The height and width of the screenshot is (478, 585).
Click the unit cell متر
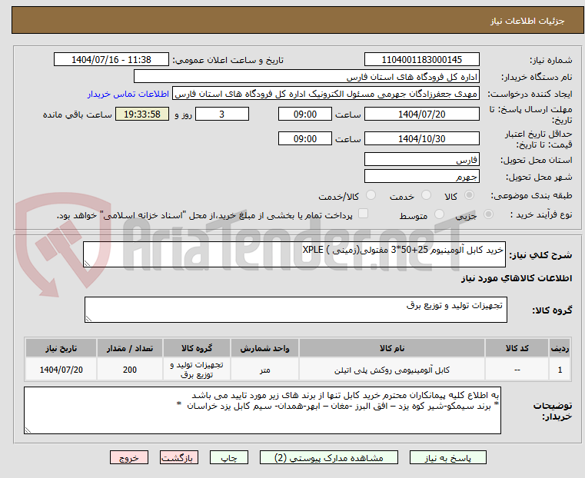[x=264, y=370]
